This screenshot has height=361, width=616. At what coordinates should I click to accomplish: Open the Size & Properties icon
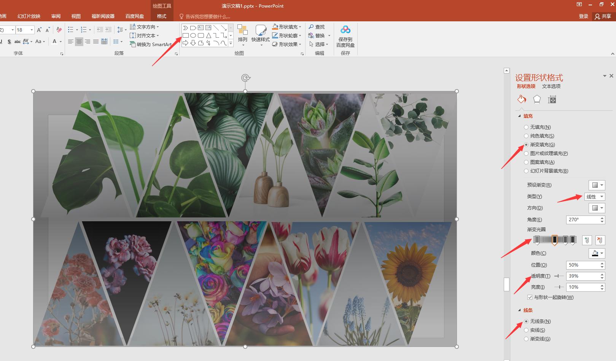(x=552, y=100)
